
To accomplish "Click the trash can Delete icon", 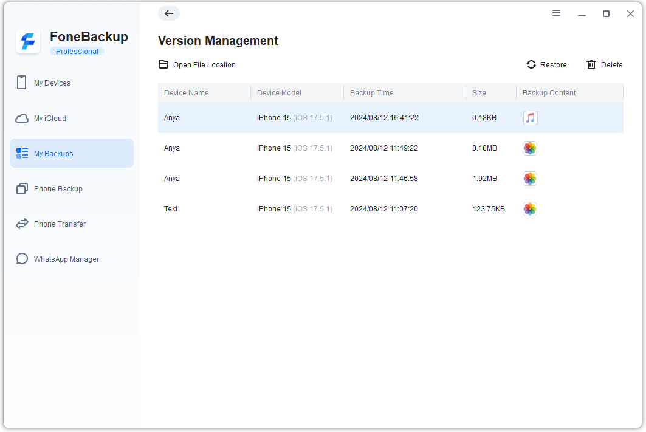I will (591, 65).
